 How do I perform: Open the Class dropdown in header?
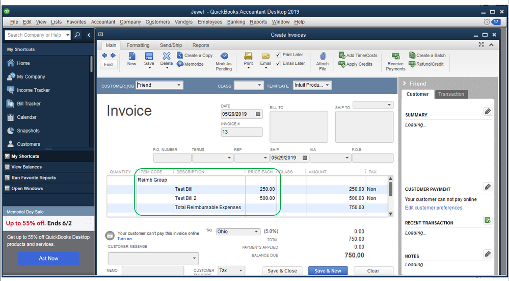(x=259, y=85)
